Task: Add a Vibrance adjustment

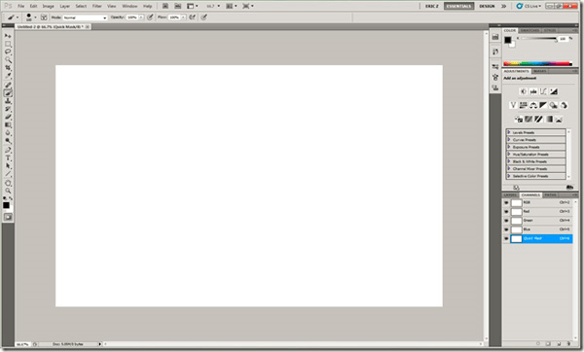Action: (x=513, y=105)
